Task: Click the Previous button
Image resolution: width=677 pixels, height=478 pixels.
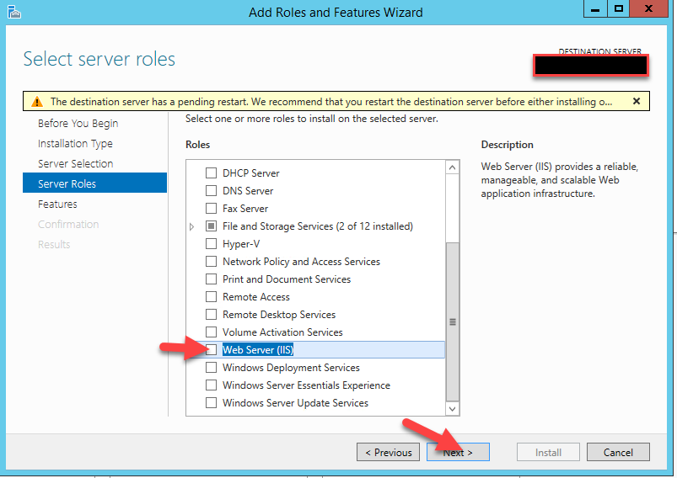Action: click(x=389, y=453)
